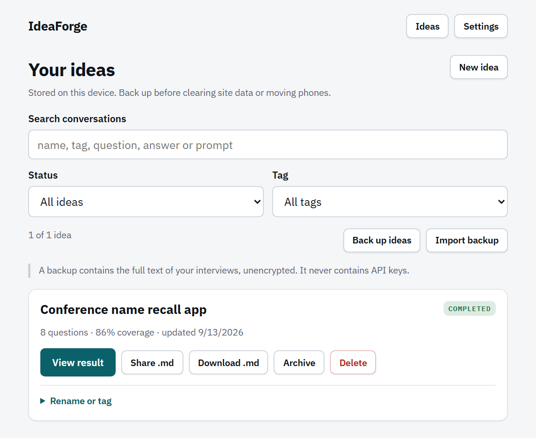Create a New idea
The width and height of the screenshot is (536, 438).
[479, 67]
